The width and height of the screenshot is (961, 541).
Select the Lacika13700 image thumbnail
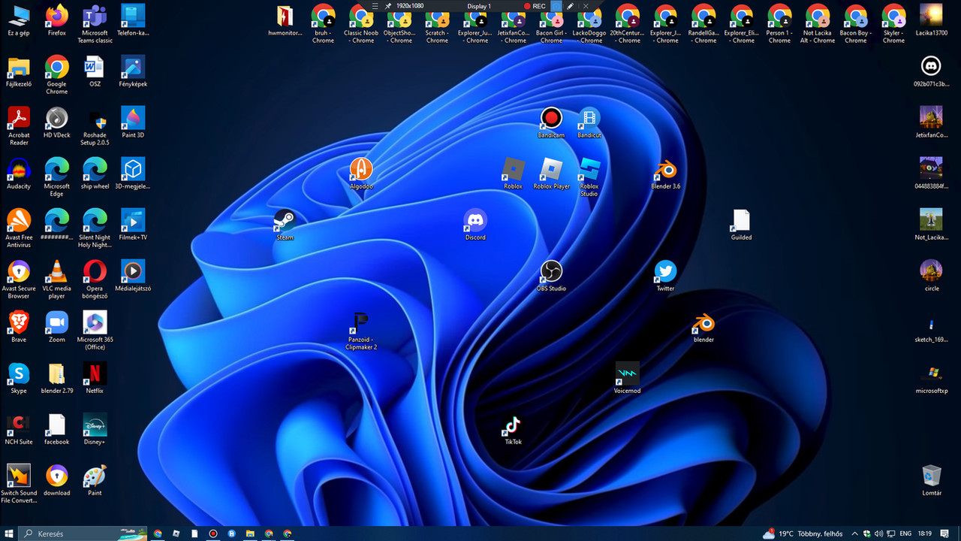931,20
